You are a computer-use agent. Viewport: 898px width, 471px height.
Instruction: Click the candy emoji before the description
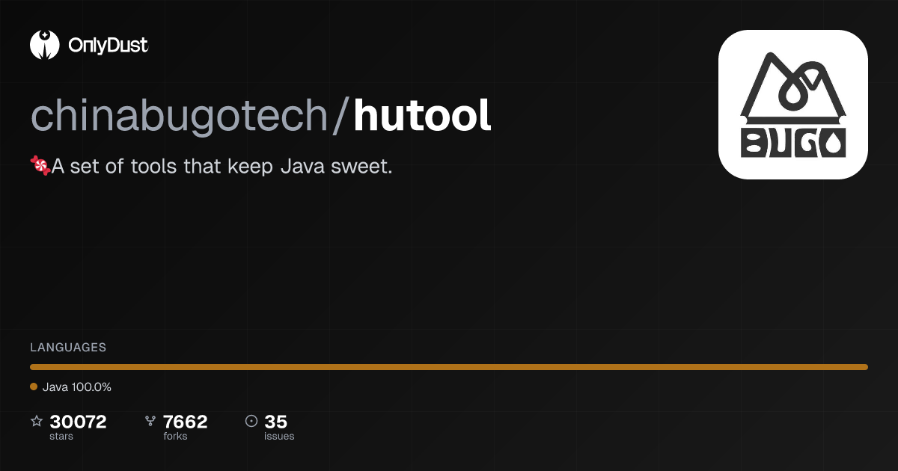(x=40, y=166)
